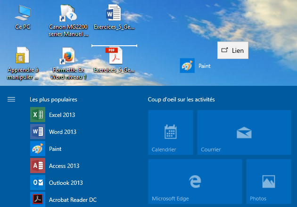The height and width of the screenshot is (207, 297).
Task: Launch Excel 2013 from its text label
Action: click(62, 115)
